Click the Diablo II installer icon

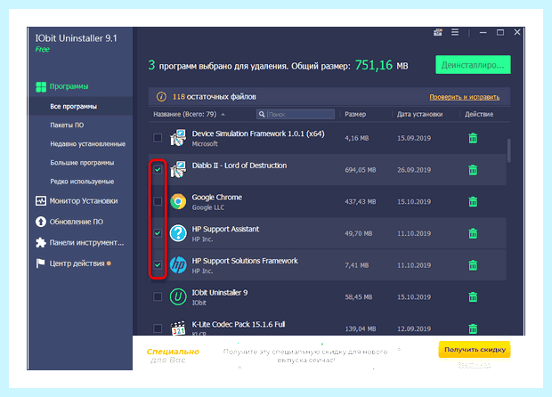(178, 170)
